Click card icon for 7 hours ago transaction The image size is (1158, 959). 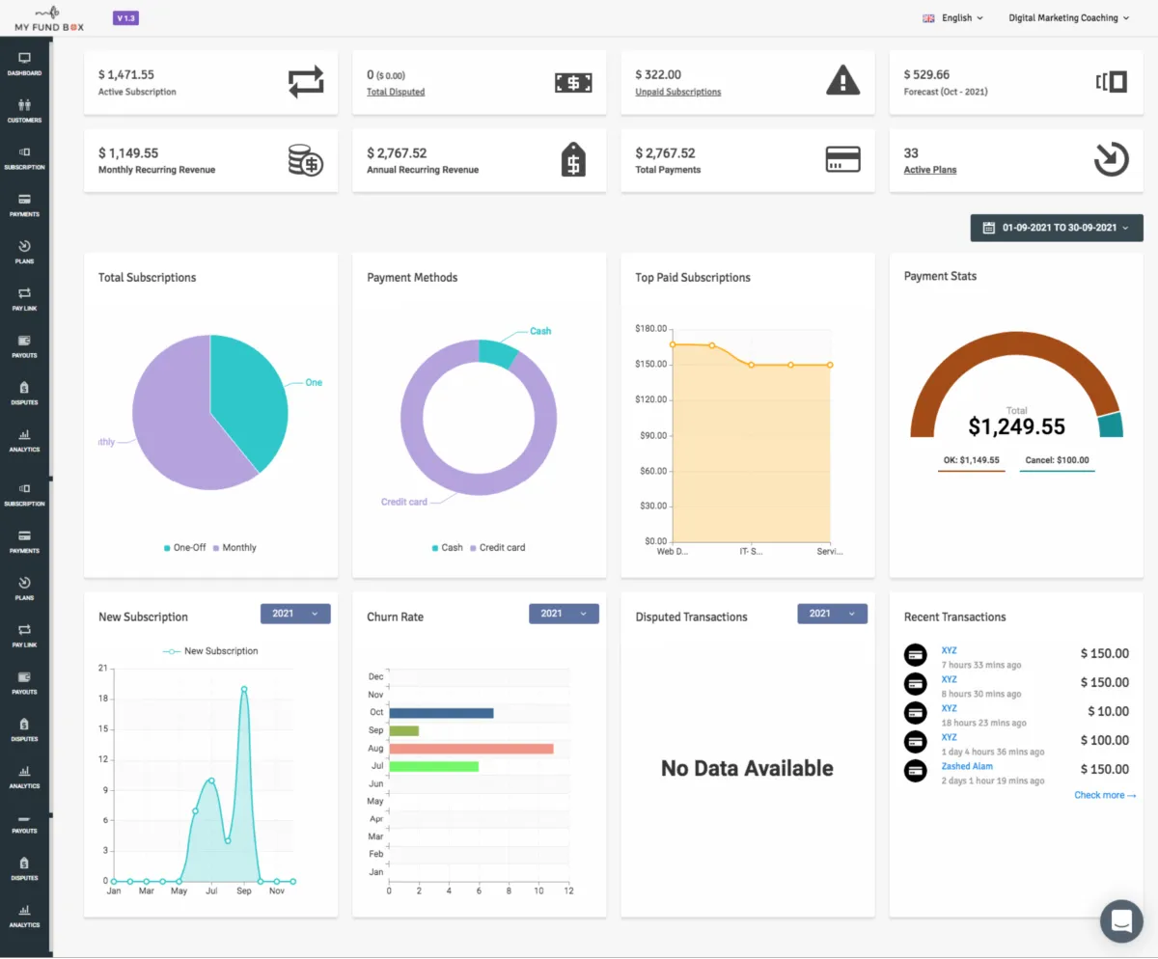(915, 655)
